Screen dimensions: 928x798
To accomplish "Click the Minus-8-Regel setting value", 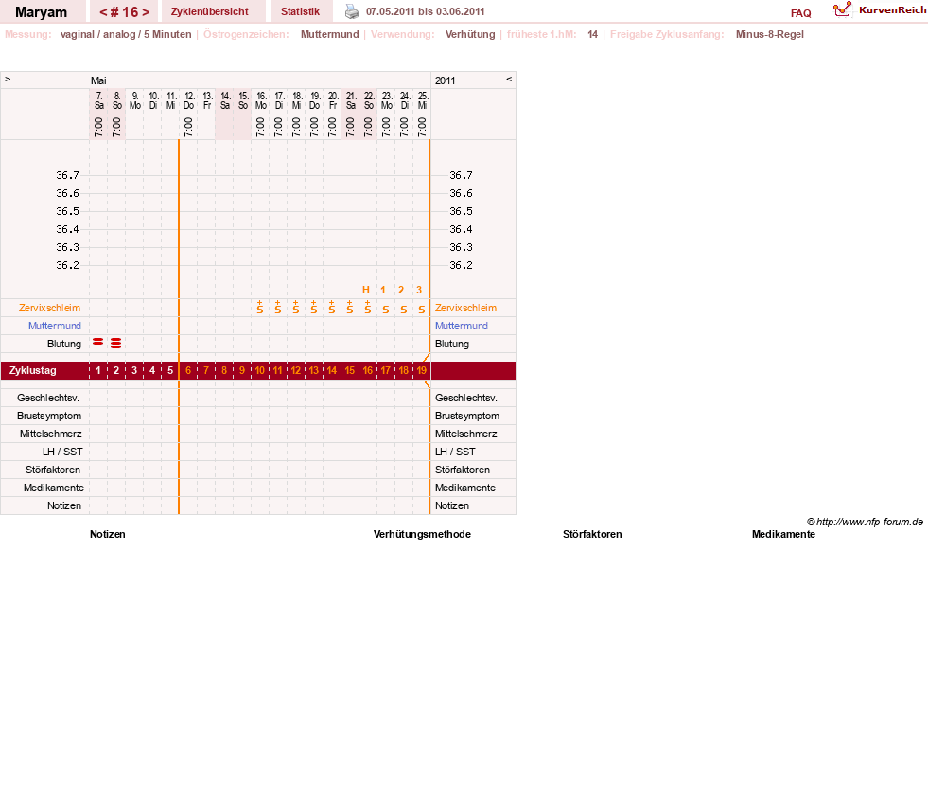I will (769, 34).
